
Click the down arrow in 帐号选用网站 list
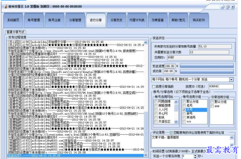coord(176,122)
